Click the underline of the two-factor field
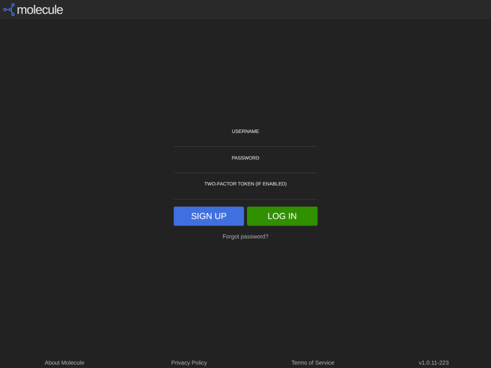The height and width of the screenshot is (368, 491). click(245, 198)
